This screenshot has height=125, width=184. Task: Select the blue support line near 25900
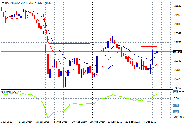pyautogui.click(x=122, y=65)
